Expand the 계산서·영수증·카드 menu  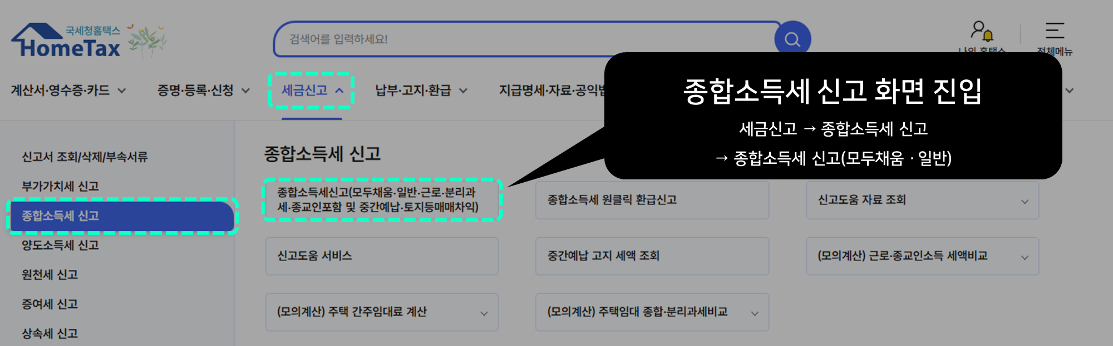[68, 91]
